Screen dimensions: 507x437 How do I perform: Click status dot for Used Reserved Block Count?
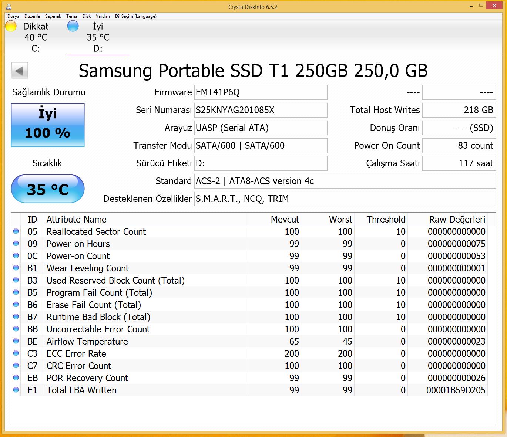(x=16, y=280)
